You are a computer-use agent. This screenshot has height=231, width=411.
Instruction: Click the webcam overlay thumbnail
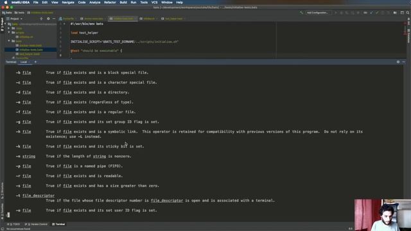pos(383,215)
